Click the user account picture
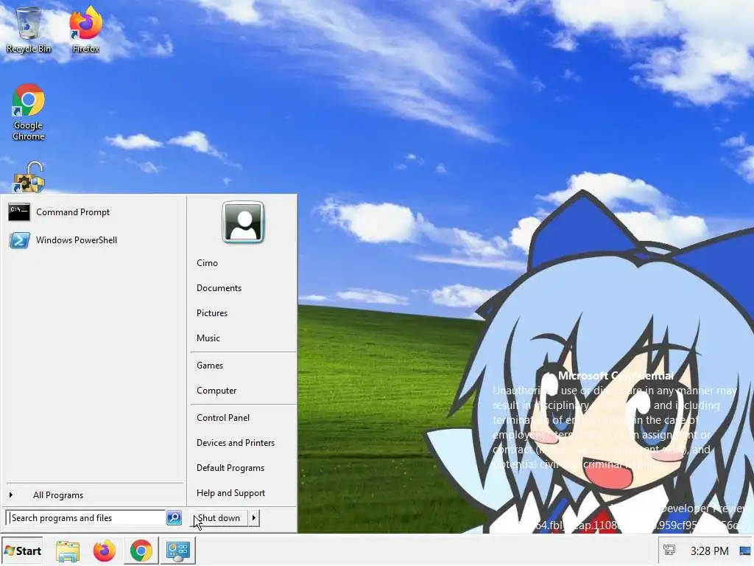This screenshot has height=566, width=754. click(243, 223)
